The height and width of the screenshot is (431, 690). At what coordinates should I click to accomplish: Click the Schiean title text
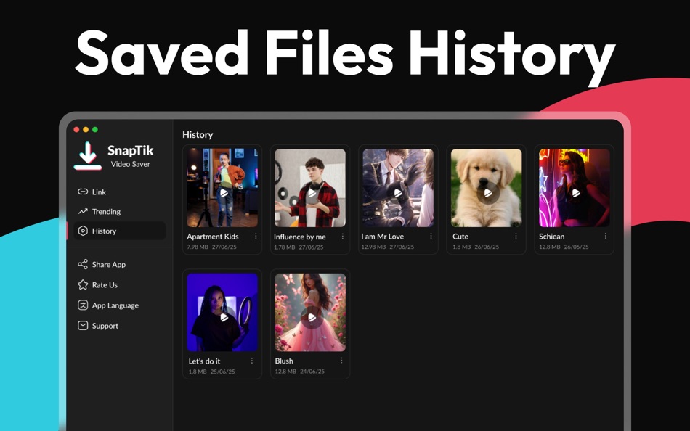click(x=551, y=237)
